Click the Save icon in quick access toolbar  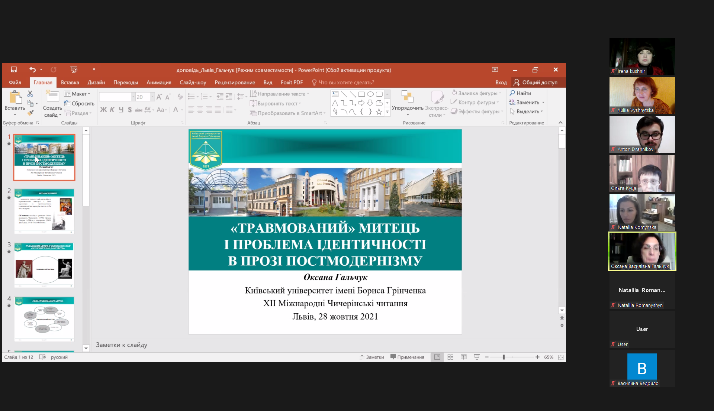(14, 69)
